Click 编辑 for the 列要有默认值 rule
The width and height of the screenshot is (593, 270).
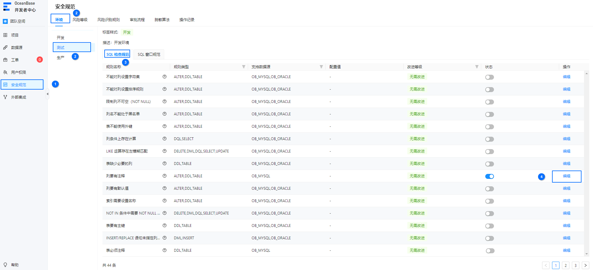coord(567,188)
